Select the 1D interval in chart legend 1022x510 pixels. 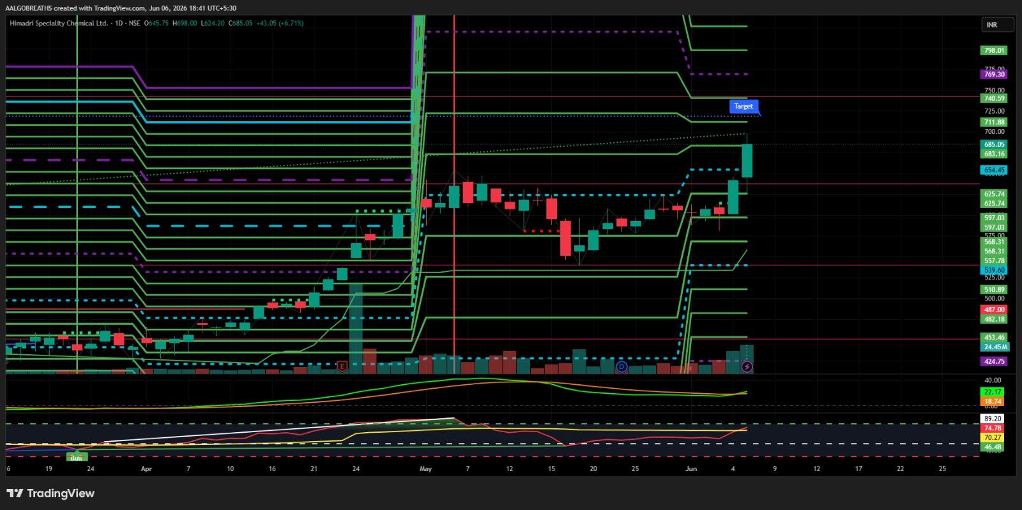(118, 23)
